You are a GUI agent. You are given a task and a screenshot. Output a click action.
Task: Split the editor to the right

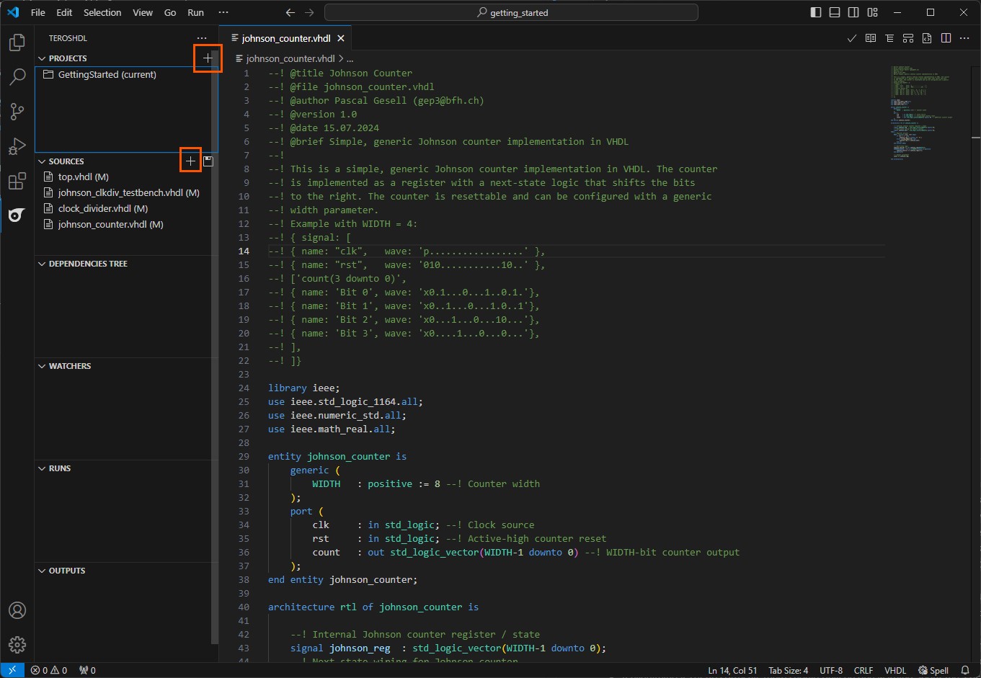pyautogui.click(x=946, y=38)
